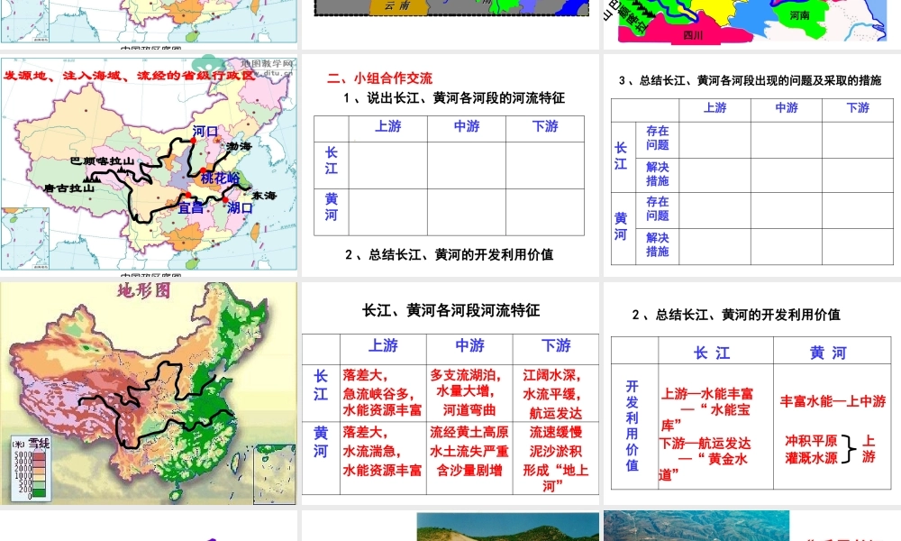This screenshot has height=541, width=901.
Task: Click the 桃花峪 label on the map
Action: point(220,179)
